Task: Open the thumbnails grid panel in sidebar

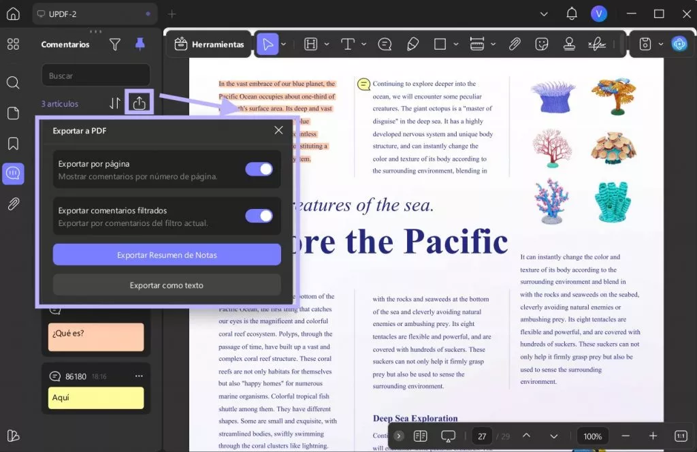Action: coord(13,44)
